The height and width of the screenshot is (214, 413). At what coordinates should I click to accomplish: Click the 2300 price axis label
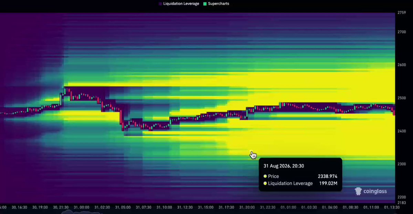coord(402,164)
